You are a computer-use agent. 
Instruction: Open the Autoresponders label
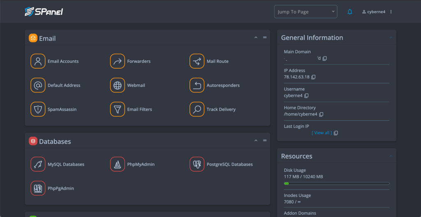(223, 85)
